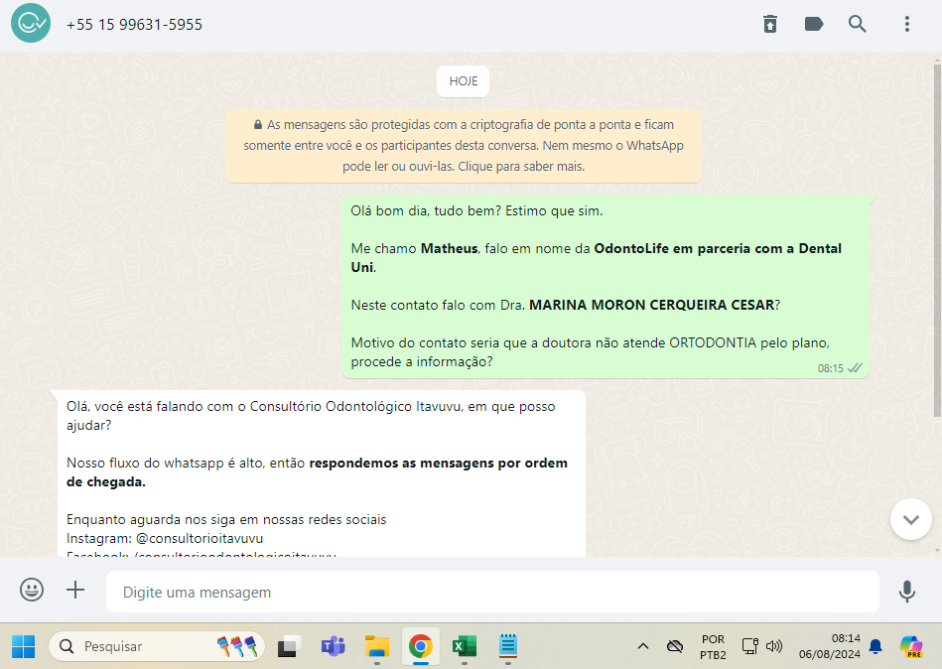The height and width of the screenshot is (669, 942).
Task: Open the emoji picker
Action: pos(31,590)
